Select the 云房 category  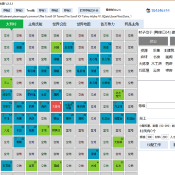coord(157,70)
